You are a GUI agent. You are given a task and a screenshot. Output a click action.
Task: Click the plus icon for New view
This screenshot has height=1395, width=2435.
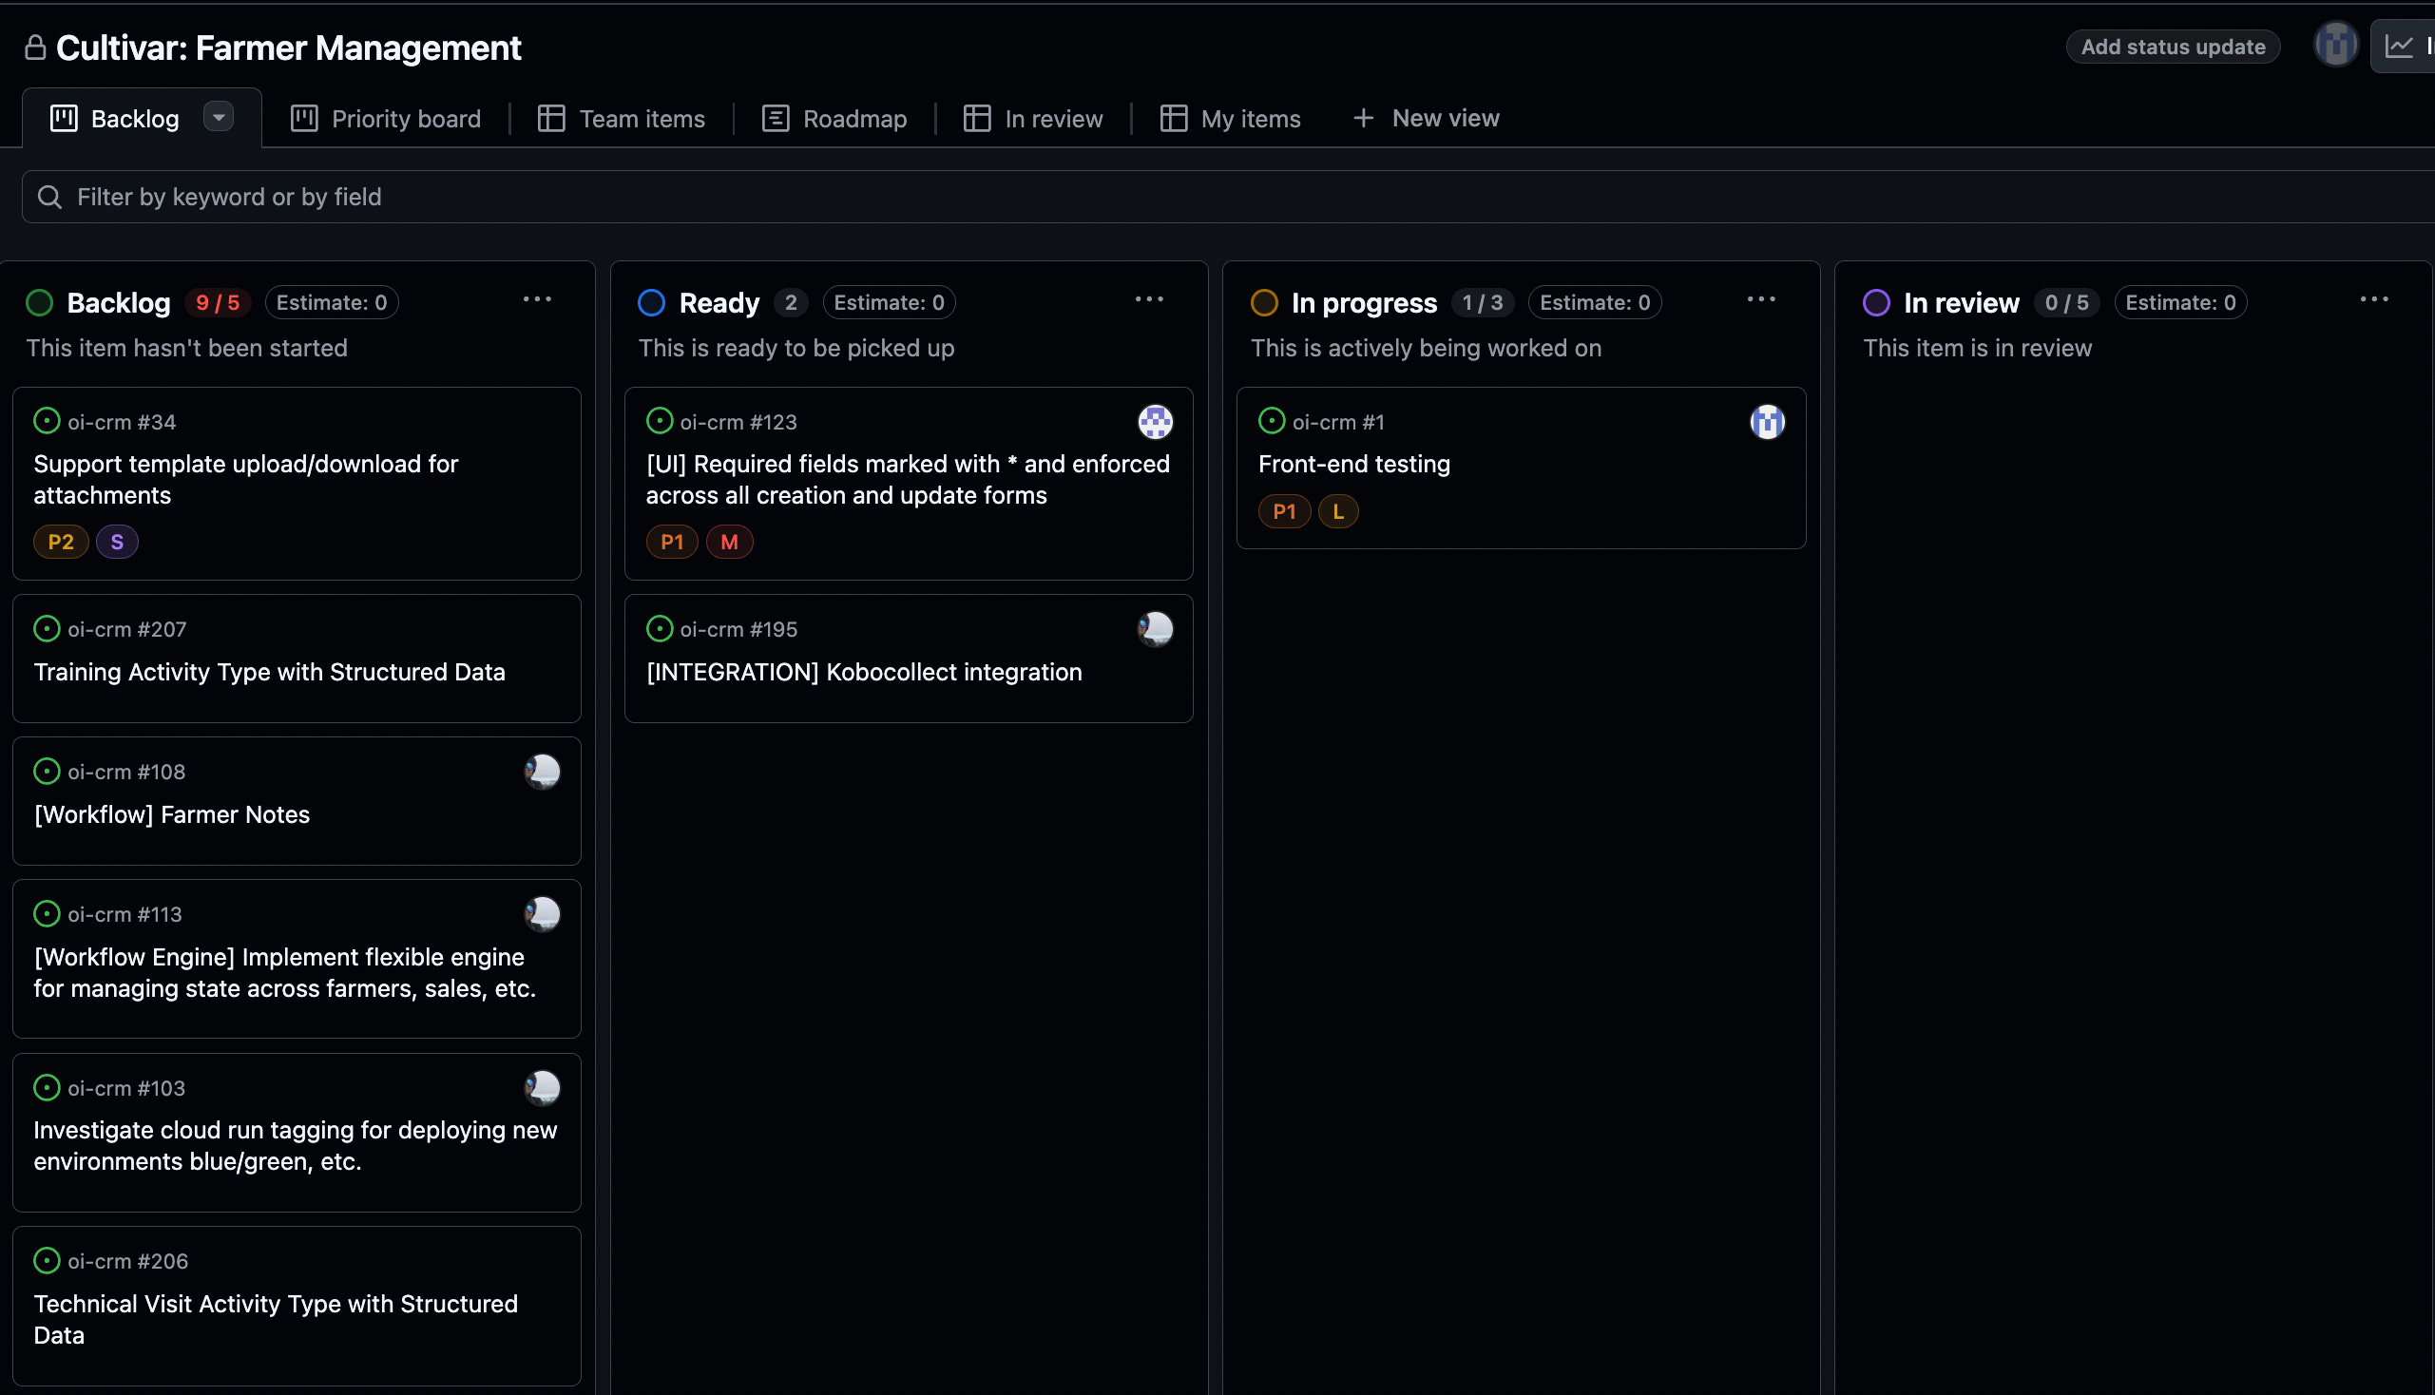coord(1363,119)
